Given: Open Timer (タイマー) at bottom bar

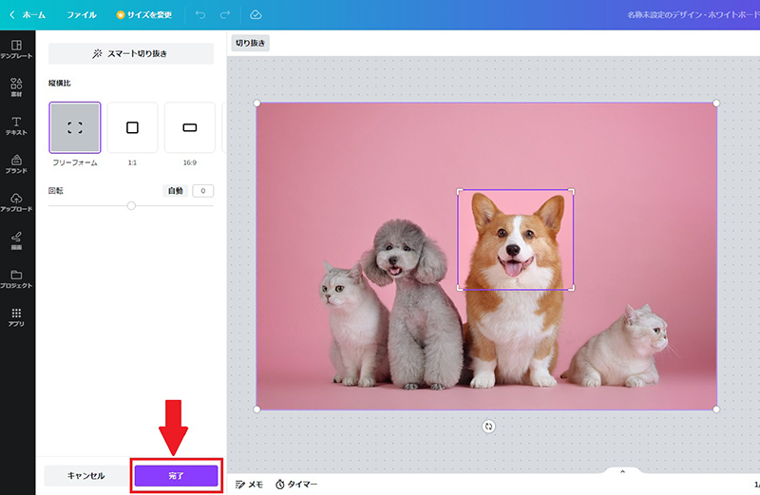Looking at the screenshot, I should pyautogui.click(x=296, y=484).
